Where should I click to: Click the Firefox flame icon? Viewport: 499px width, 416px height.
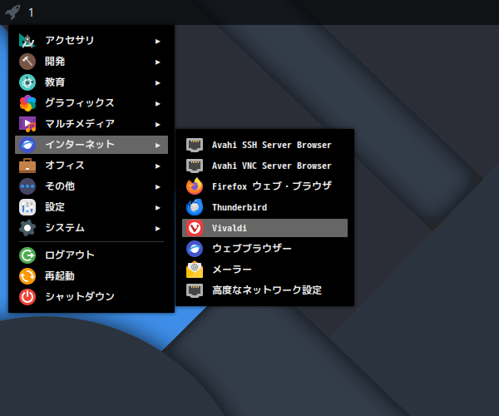point(195,186)
